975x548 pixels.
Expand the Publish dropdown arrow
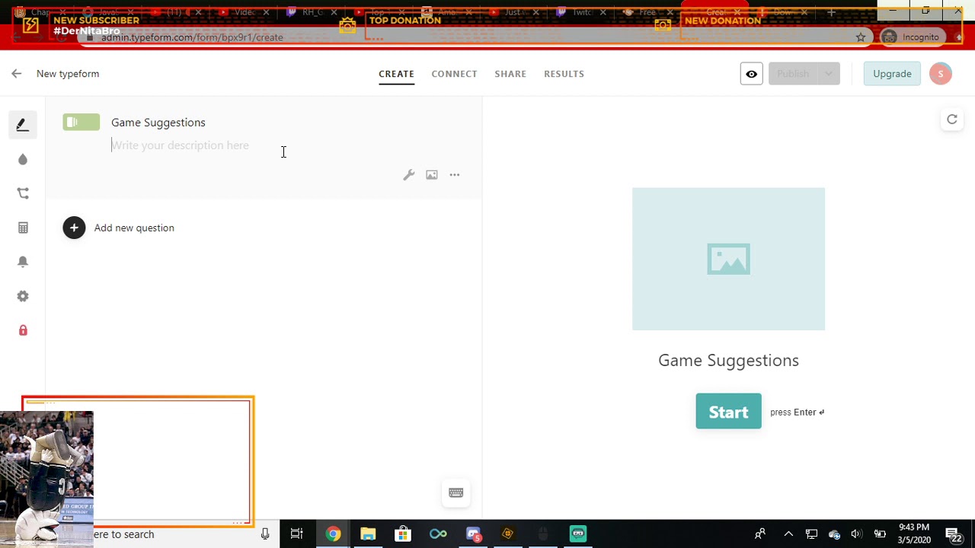click(x=828, y=74)
